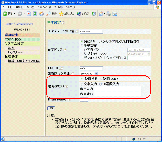162x142 pixels.
Task: Open the ツール(T) menu
Action: tap(58, 7)
